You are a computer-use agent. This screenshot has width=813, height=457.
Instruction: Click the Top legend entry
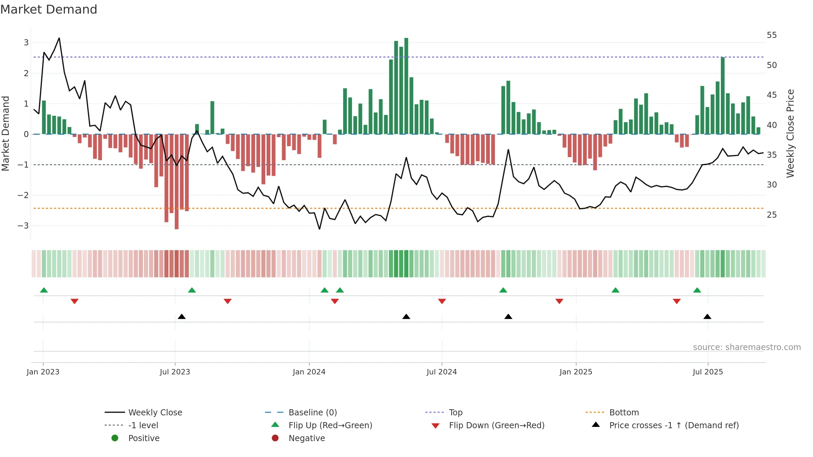point(444,412)
